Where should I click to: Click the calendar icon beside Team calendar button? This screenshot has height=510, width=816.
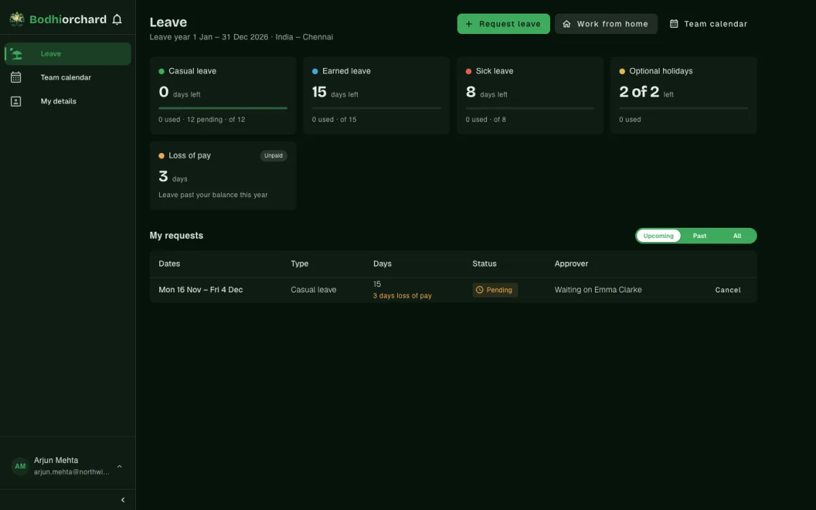click(x=674, y=24)
